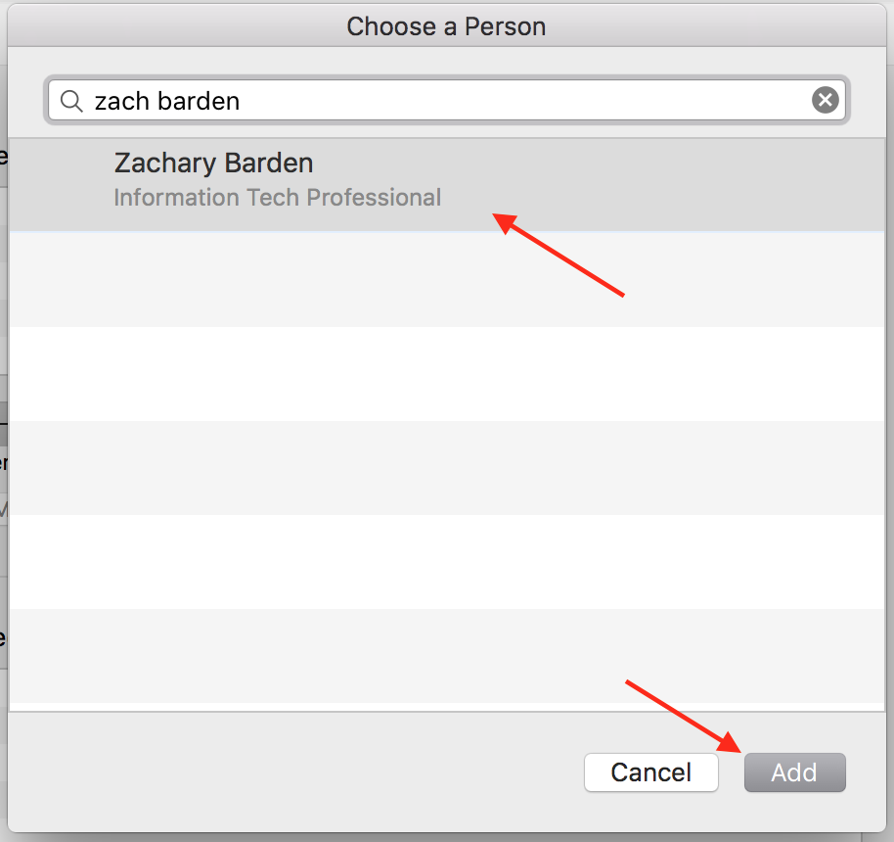Image resolution: width=894 pixels, height=842 pixels.
Task: Click the empty footer area left of Cancel
Action: [293, 772]
